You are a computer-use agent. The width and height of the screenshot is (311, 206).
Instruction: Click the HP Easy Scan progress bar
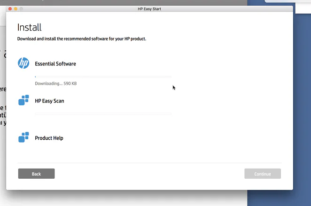(103, 114)
